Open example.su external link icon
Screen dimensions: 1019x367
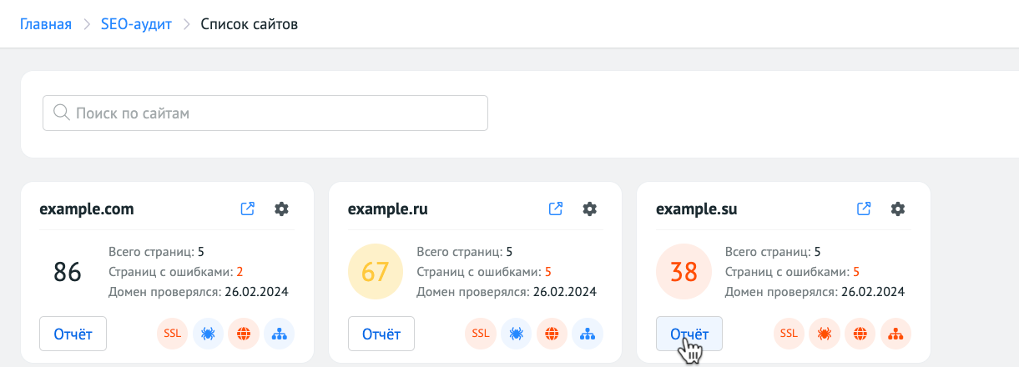point(865,209)
